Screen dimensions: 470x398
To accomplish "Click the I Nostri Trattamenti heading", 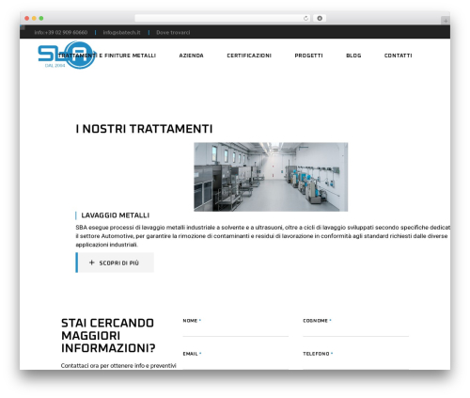I will 144,129.
